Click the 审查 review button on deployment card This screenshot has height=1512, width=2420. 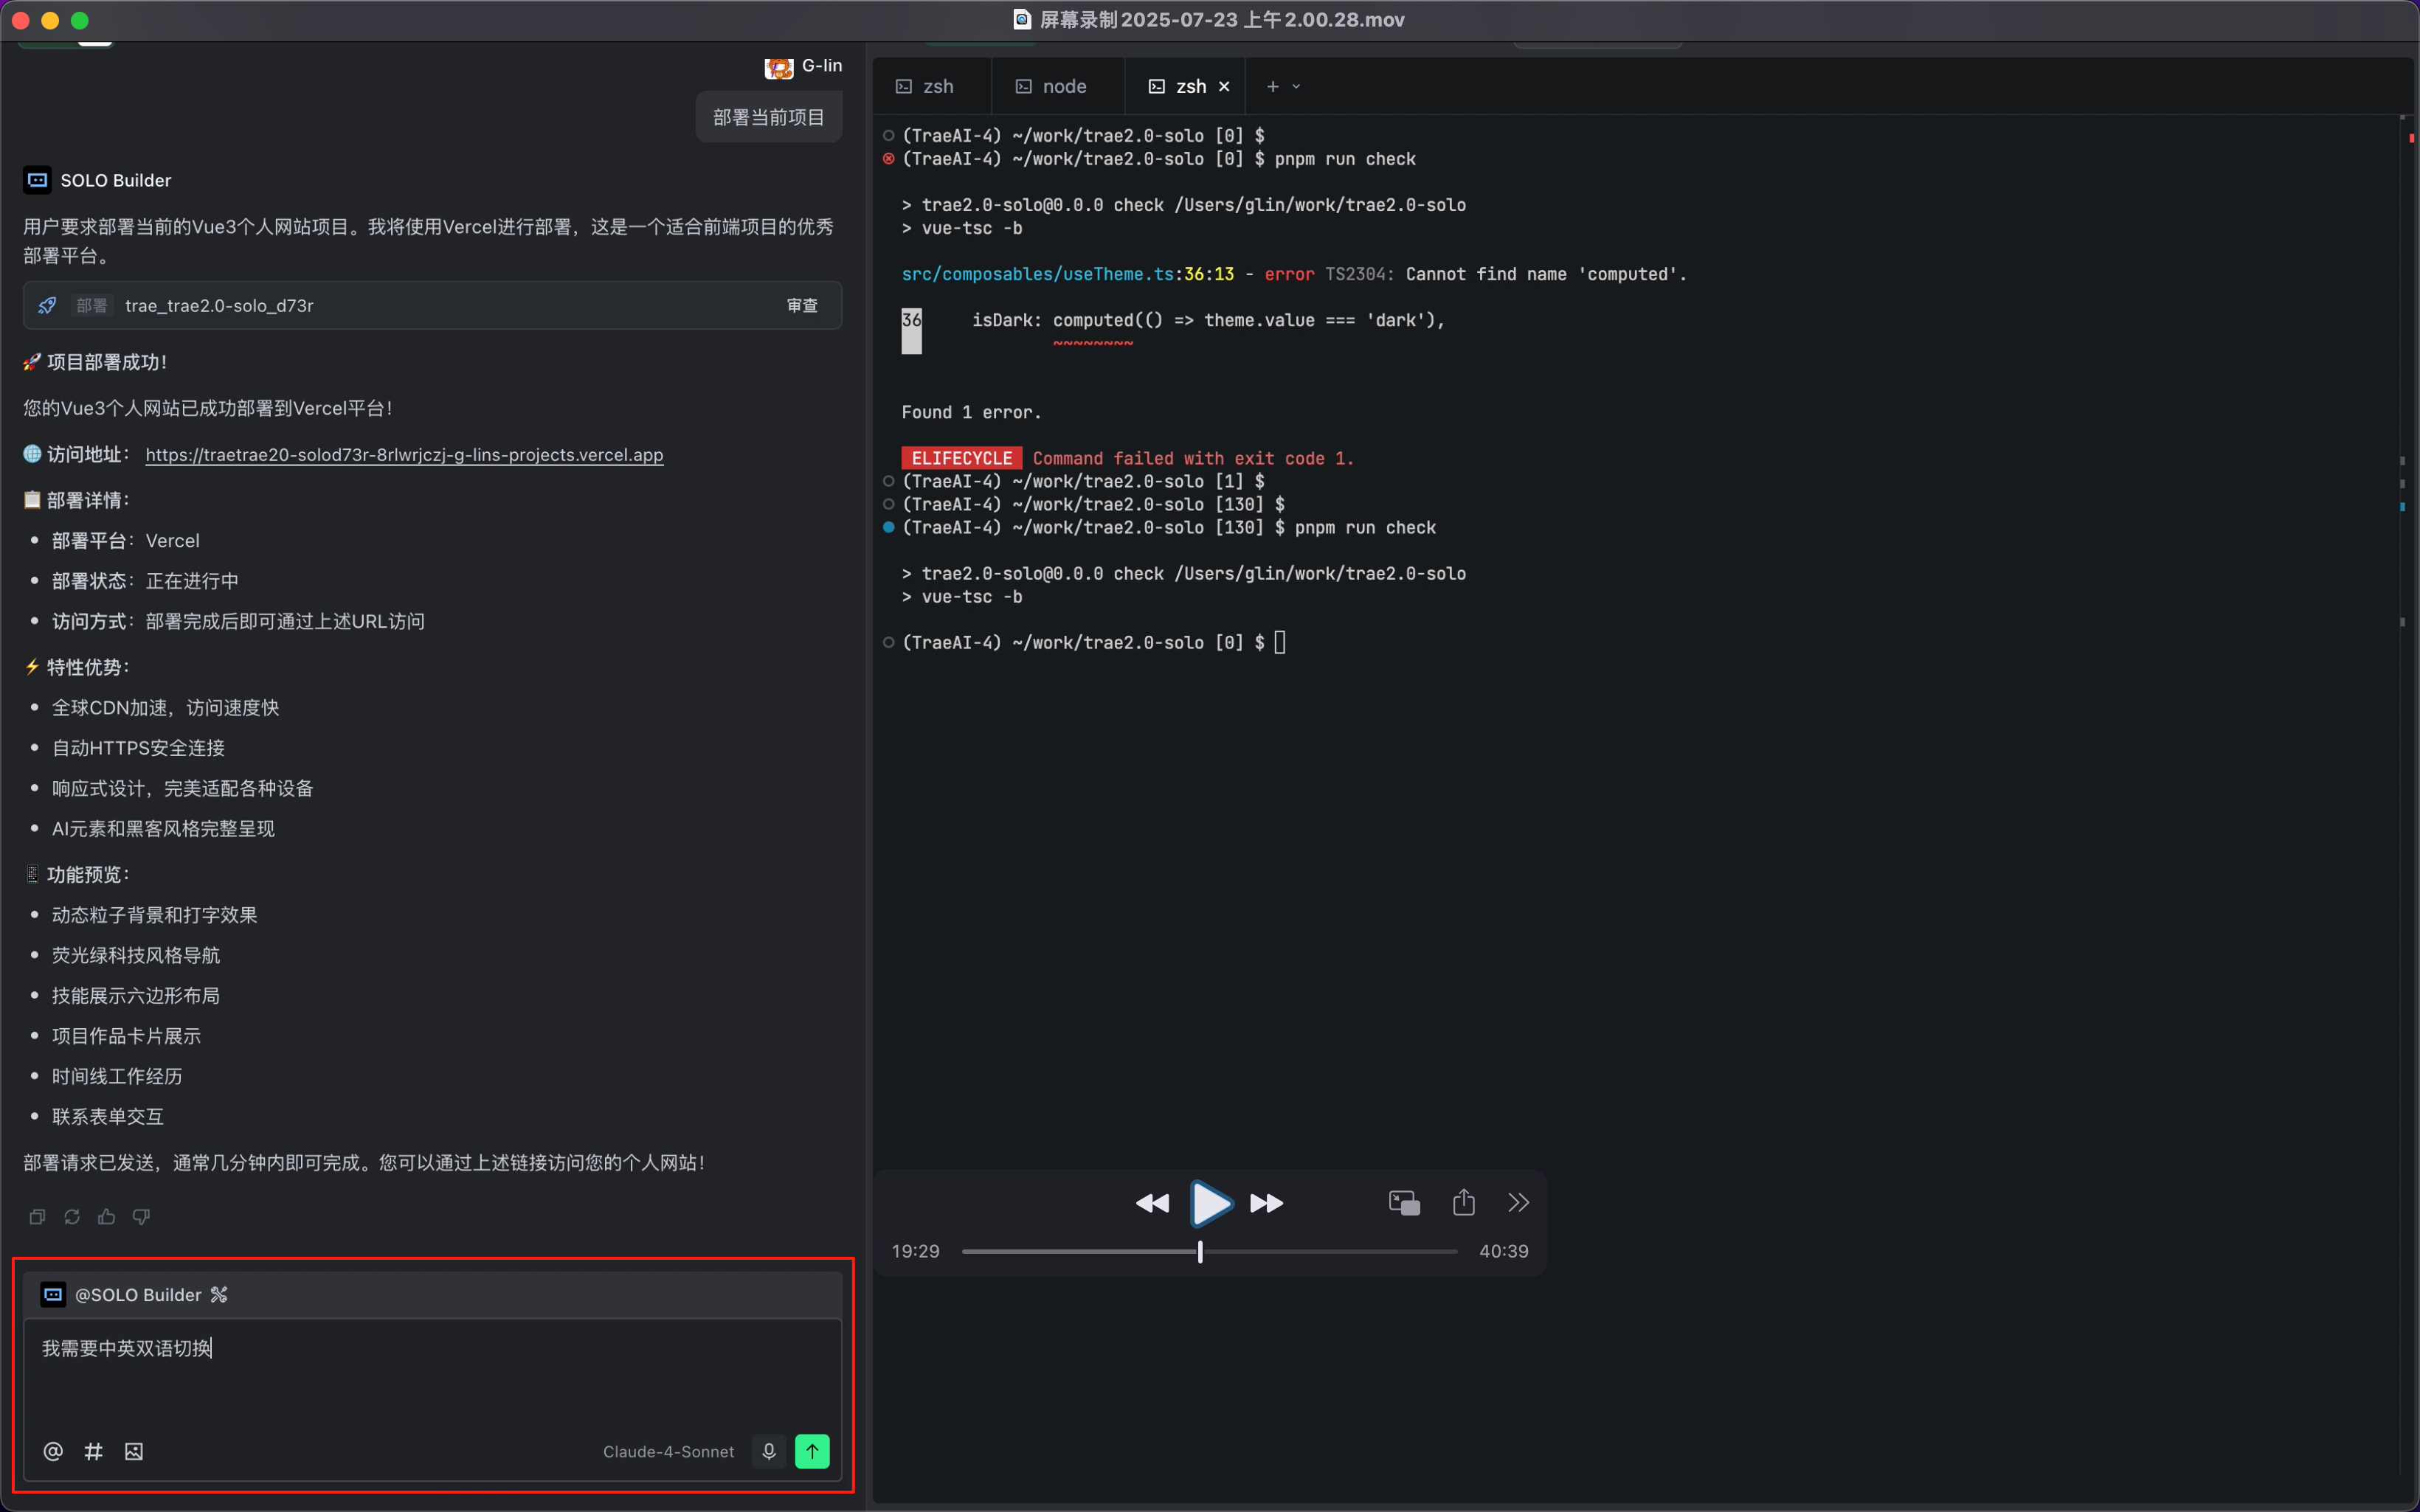[x=802, y=306]
